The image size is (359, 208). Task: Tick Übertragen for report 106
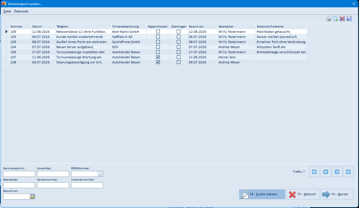(179, 52)
